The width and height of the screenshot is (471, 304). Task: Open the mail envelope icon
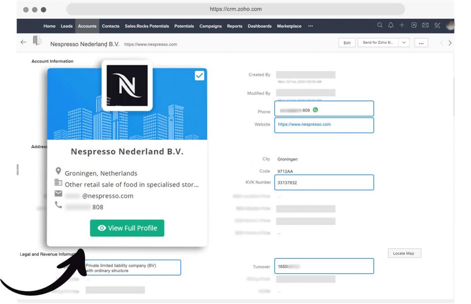pos(425,26)
